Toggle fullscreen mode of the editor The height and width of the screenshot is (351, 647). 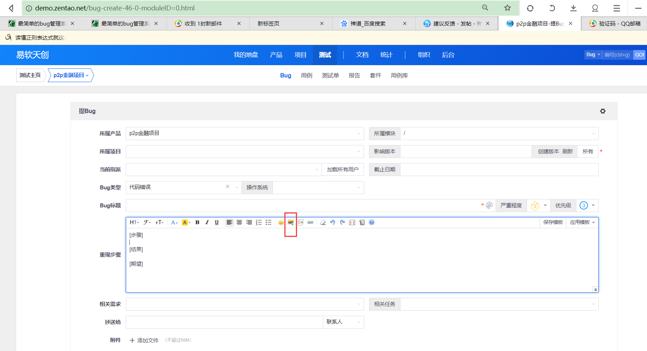(352, 222)
